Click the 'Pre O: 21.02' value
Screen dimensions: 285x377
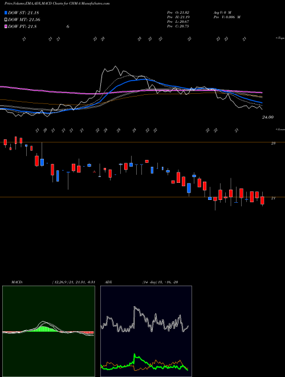tap(178, 12)
